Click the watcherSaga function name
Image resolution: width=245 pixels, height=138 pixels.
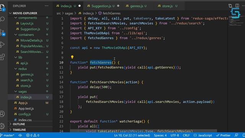[x=130, y=121]
